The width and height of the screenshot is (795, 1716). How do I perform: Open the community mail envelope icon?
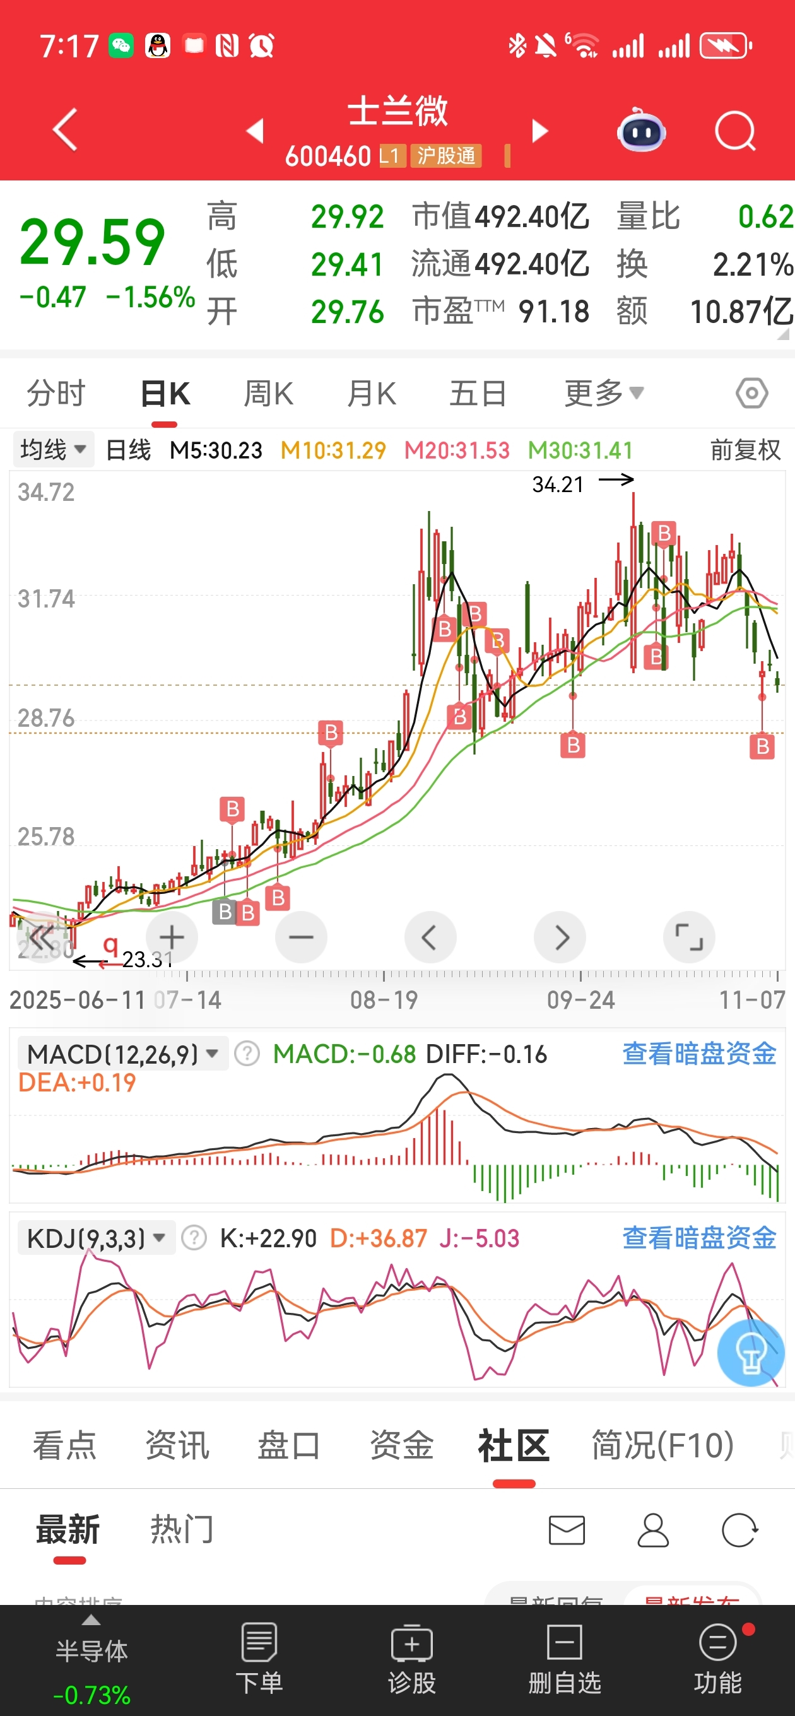click(x=567, y=1530)
